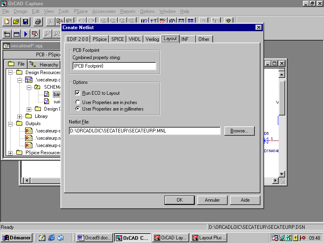Click the Print toolbar icon
This screenshot has height=243, width=324.
38,21
